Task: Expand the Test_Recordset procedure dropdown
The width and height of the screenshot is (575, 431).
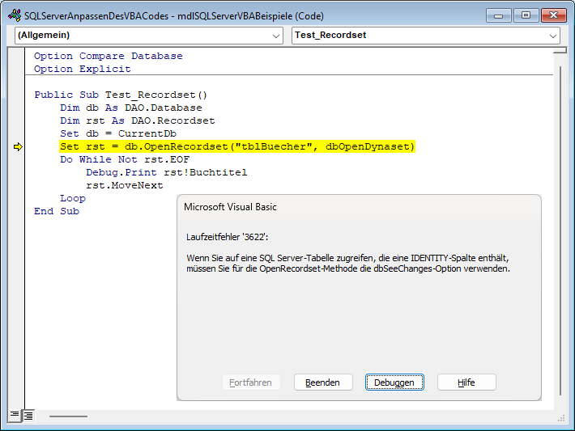Action: 553,36
